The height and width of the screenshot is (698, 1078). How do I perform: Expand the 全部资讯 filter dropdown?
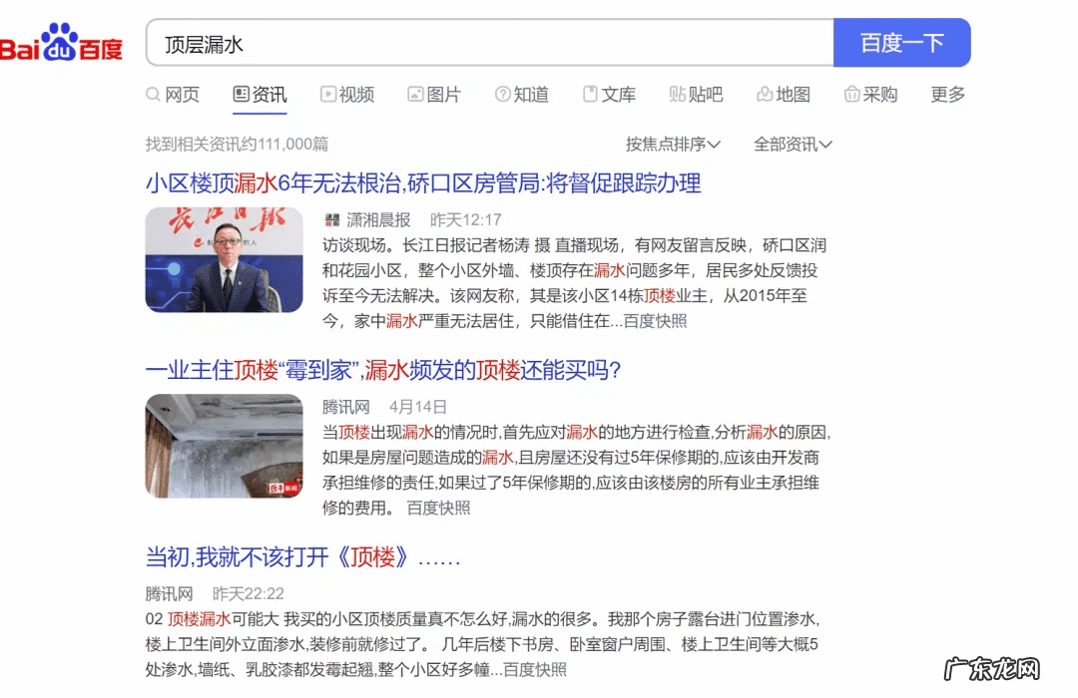coord(792,144)
